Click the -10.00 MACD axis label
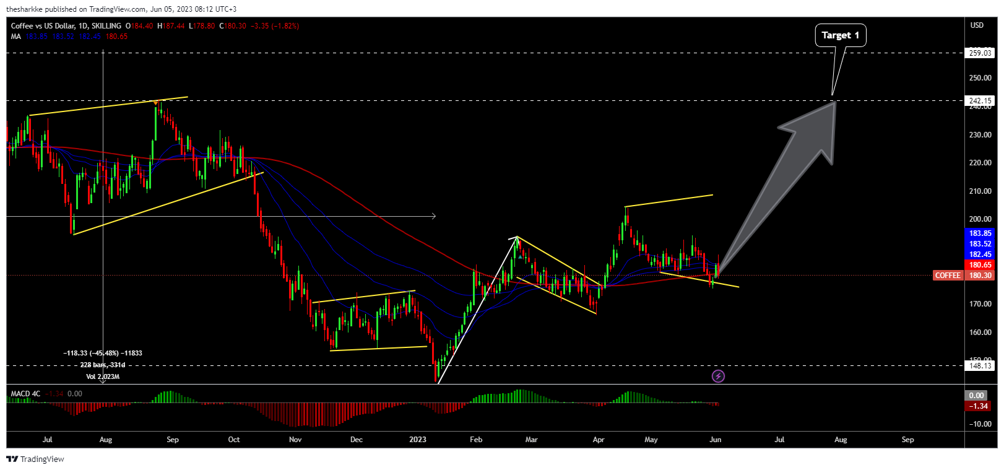 980,424
